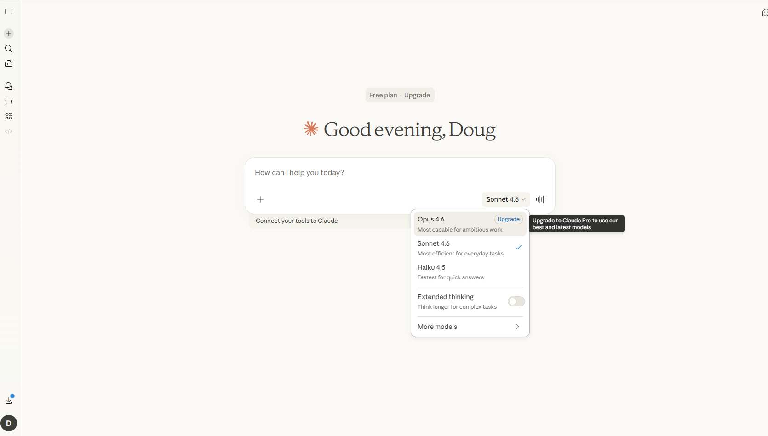The width and height of the screenshot is (768, 436).
Task: Open the projects stack icon
Action: point(9,101)
